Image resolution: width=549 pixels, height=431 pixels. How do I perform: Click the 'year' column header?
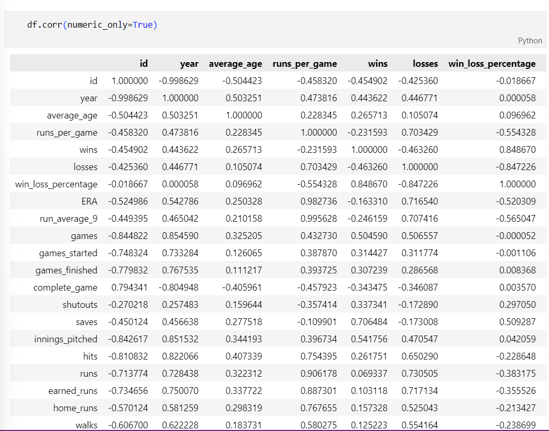click(x=189, y=64)
